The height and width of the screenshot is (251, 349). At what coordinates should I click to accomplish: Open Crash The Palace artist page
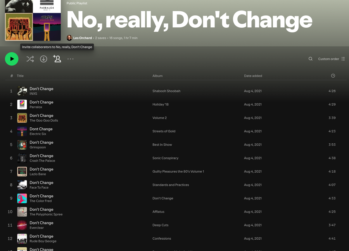pos(42,161)
